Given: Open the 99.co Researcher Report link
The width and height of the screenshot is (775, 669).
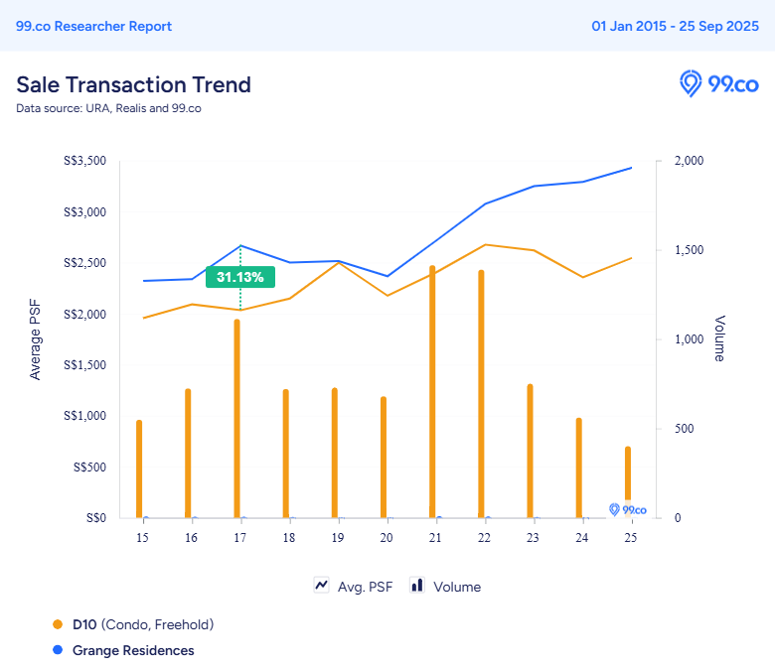Looking at the screenshot, I should click(93, 26).
